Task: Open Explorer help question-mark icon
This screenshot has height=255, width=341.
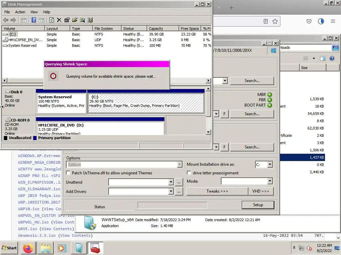Action: (x=332, y=58)
